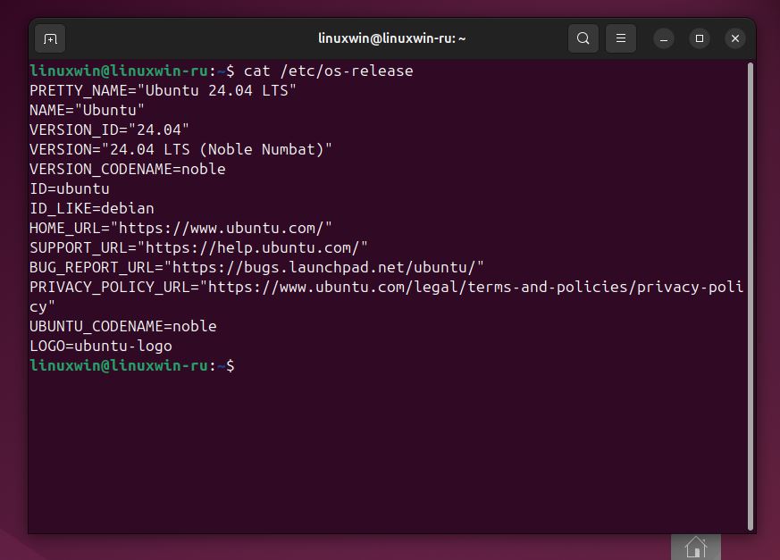Click the PRIVACY_POLICY_URL line

coord(387,297)
